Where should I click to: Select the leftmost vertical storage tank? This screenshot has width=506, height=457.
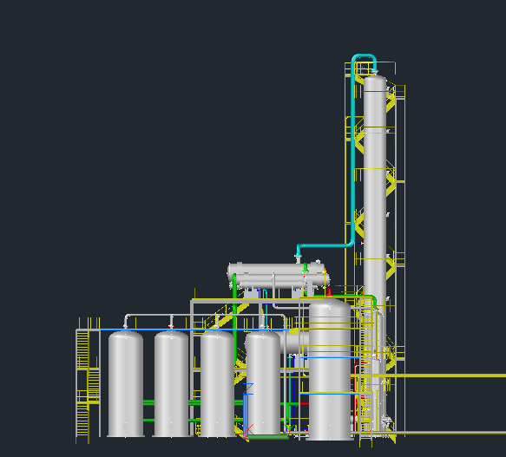pos(126,384)
